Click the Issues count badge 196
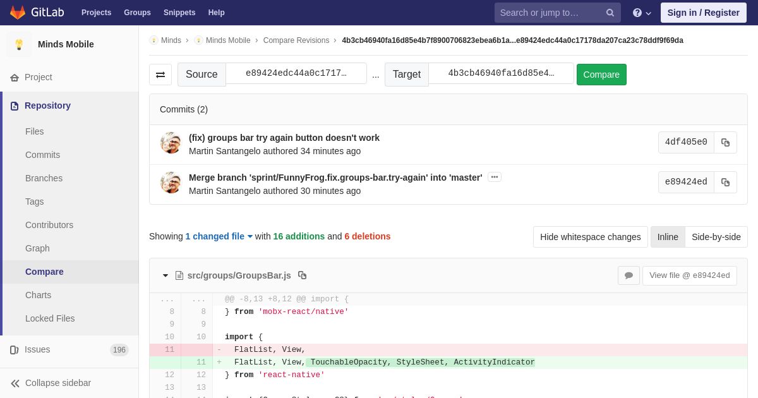Viewport: 758px width, 398px height. (119, 350)
